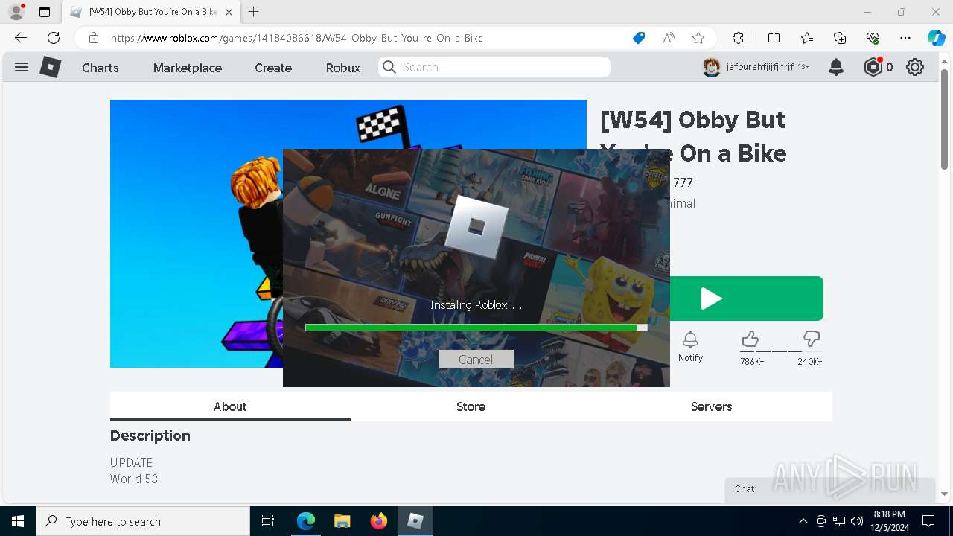Open network status icon in tray
Screen dimensions: 953x536
(x=839, y=521)
